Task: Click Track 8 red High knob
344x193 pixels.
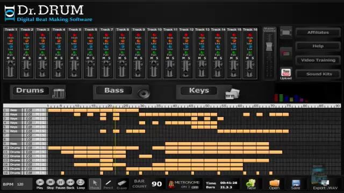Action: coord(123,35)
